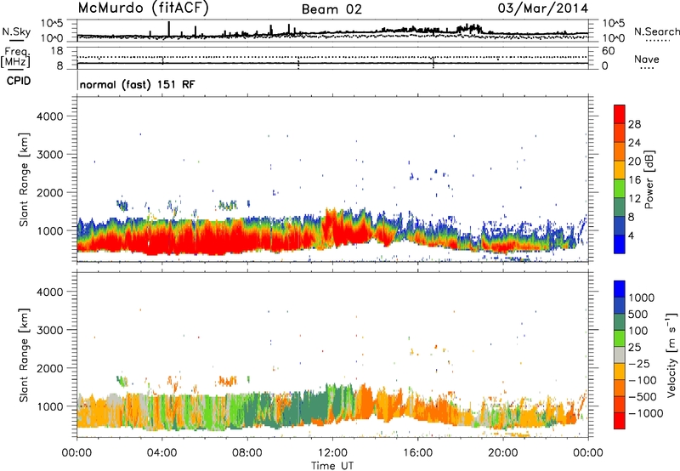
Task: Click the McMurdo (fitACF) title text
Action: (x=143, y=9)
